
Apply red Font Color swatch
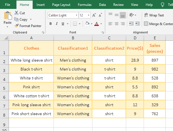click(x=97, y=24)
